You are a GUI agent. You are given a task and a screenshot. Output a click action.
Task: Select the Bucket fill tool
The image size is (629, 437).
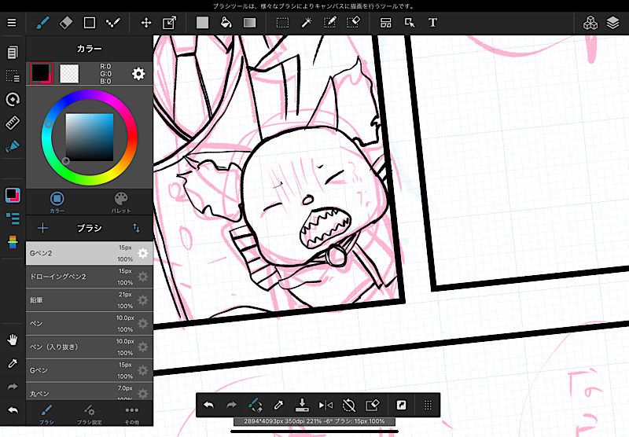point(226,23)
